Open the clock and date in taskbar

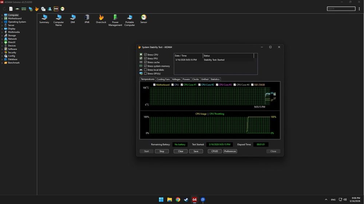tap(356, 199)
